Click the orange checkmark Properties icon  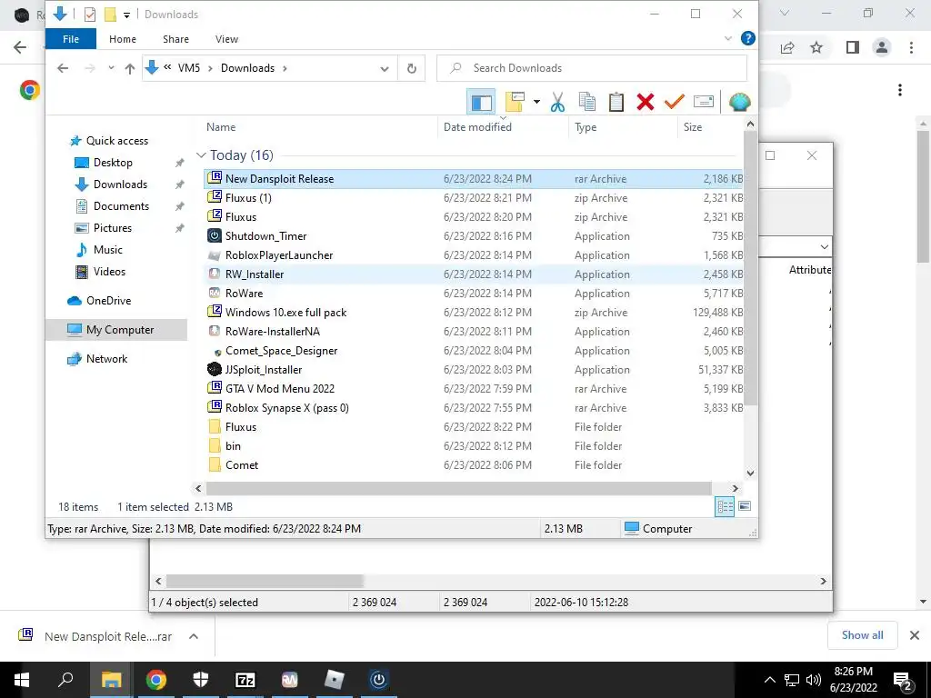coord(674,102)
